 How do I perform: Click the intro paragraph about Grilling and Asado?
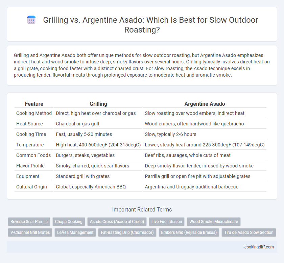coord(142,65)
